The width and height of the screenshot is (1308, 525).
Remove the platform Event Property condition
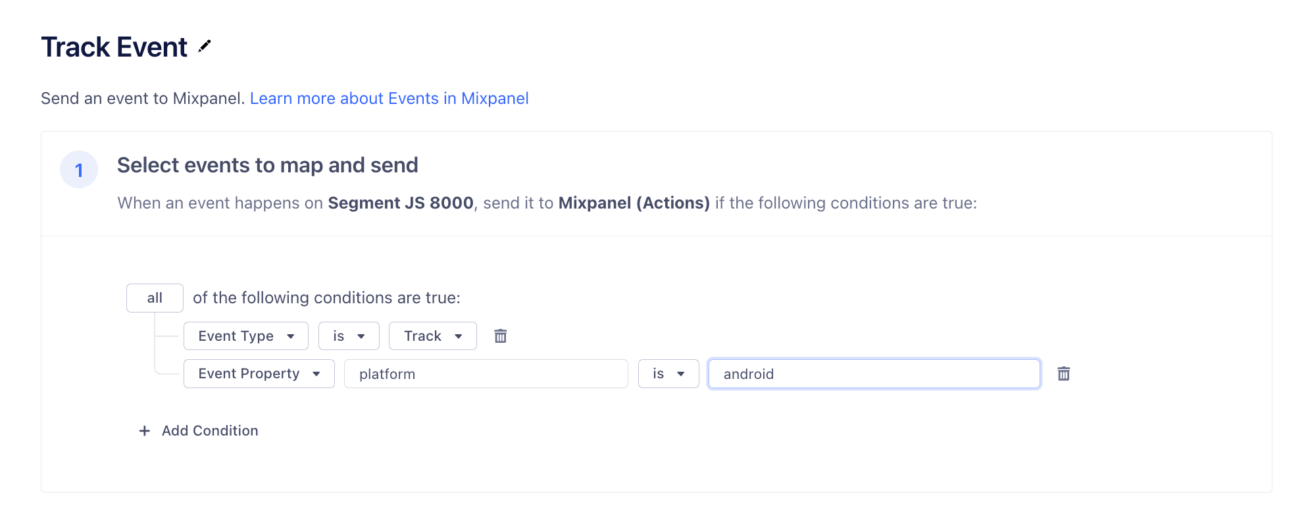(1063, 374)
